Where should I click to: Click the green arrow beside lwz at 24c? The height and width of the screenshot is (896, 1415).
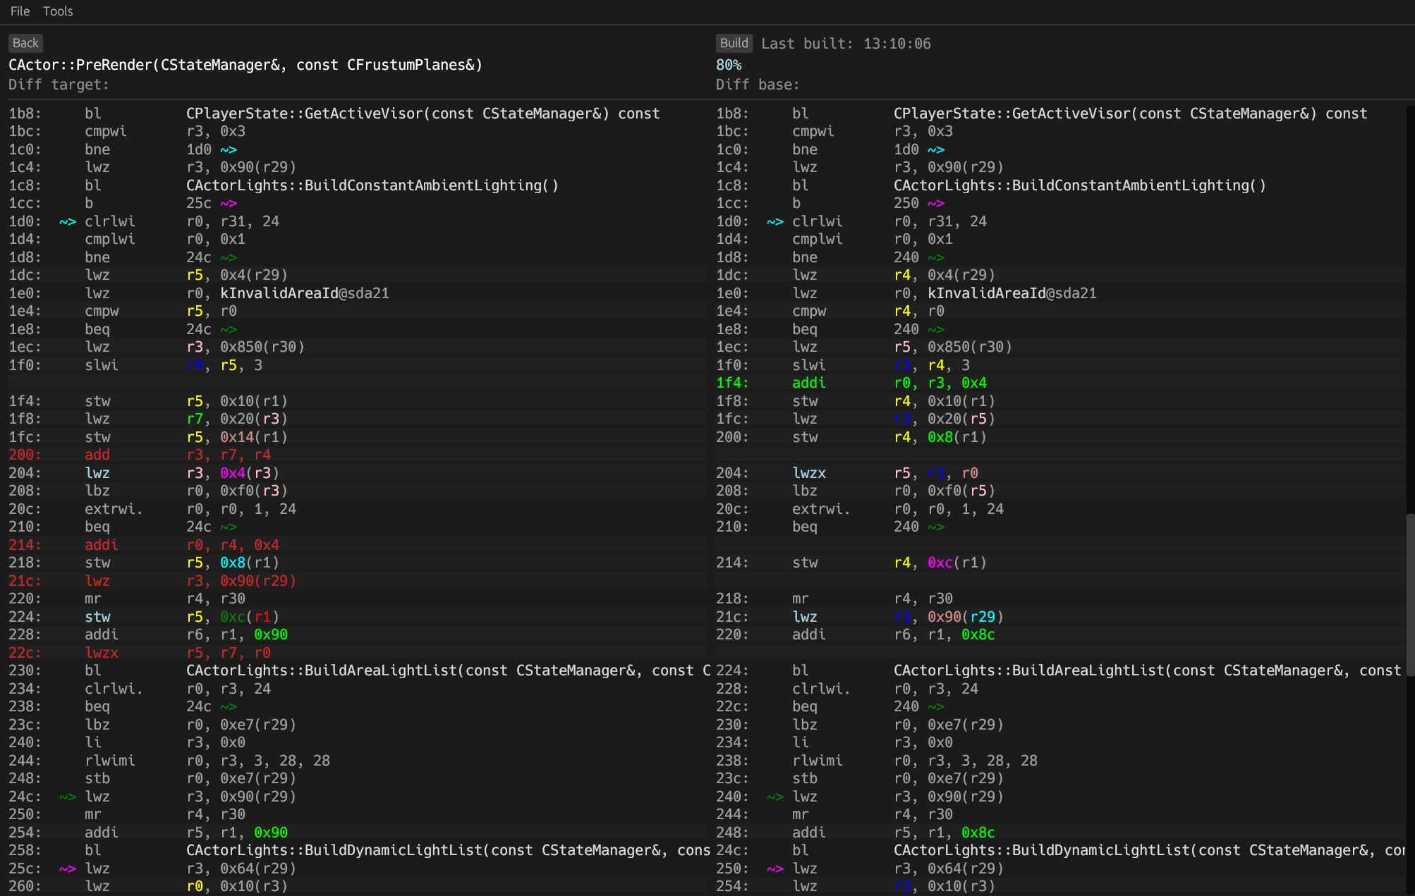point(67,797)
